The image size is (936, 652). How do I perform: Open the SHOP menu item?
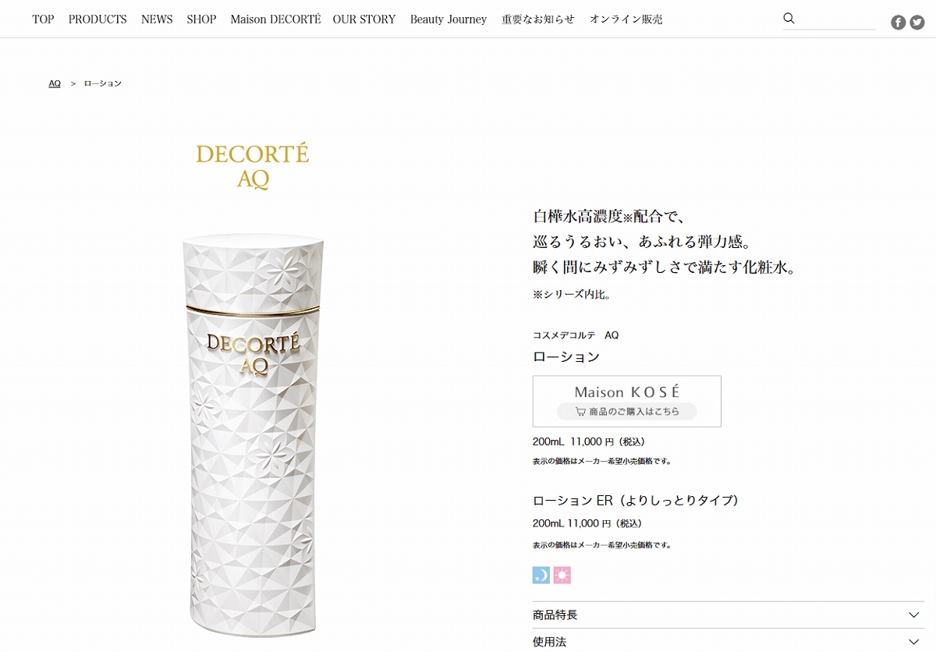[x=201, y=19]
